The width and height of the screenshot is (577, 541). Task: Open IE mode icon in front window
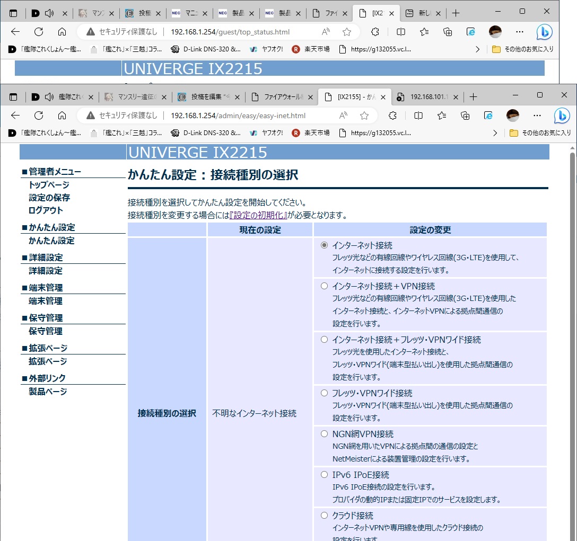tap(488, 116)
